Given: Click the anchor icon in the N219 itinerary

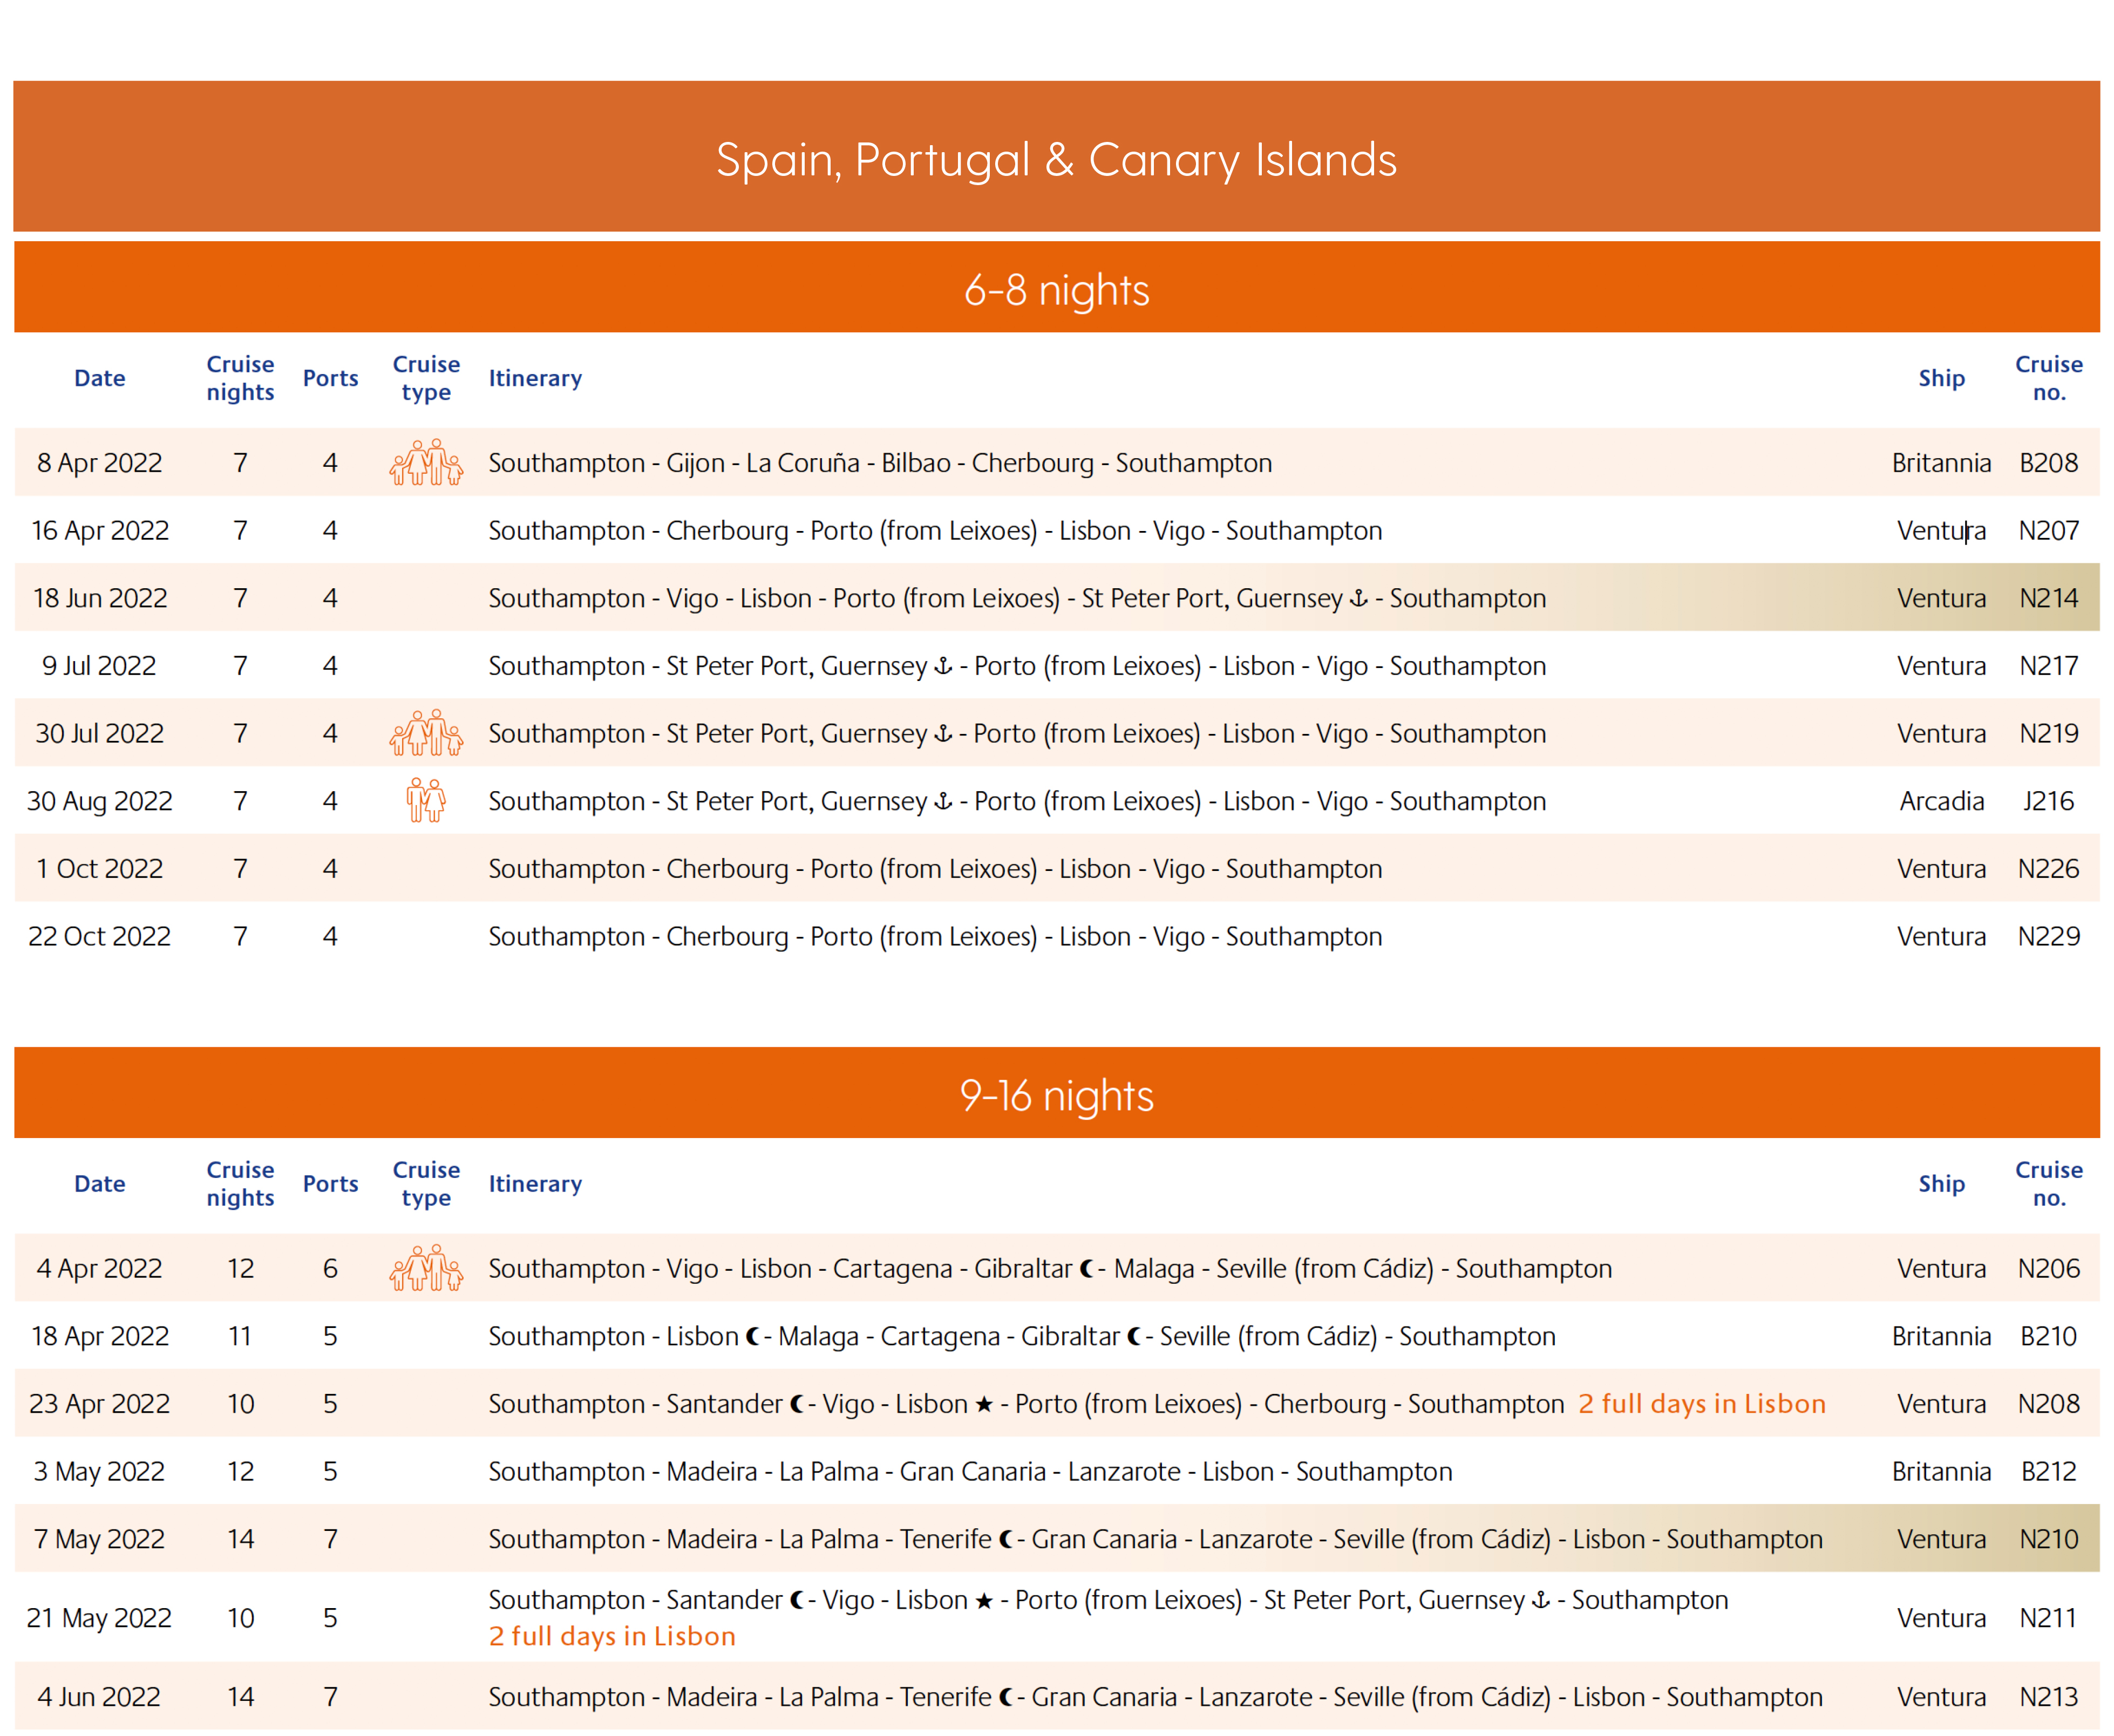Looking at the screenshot, I should (942, 733).
